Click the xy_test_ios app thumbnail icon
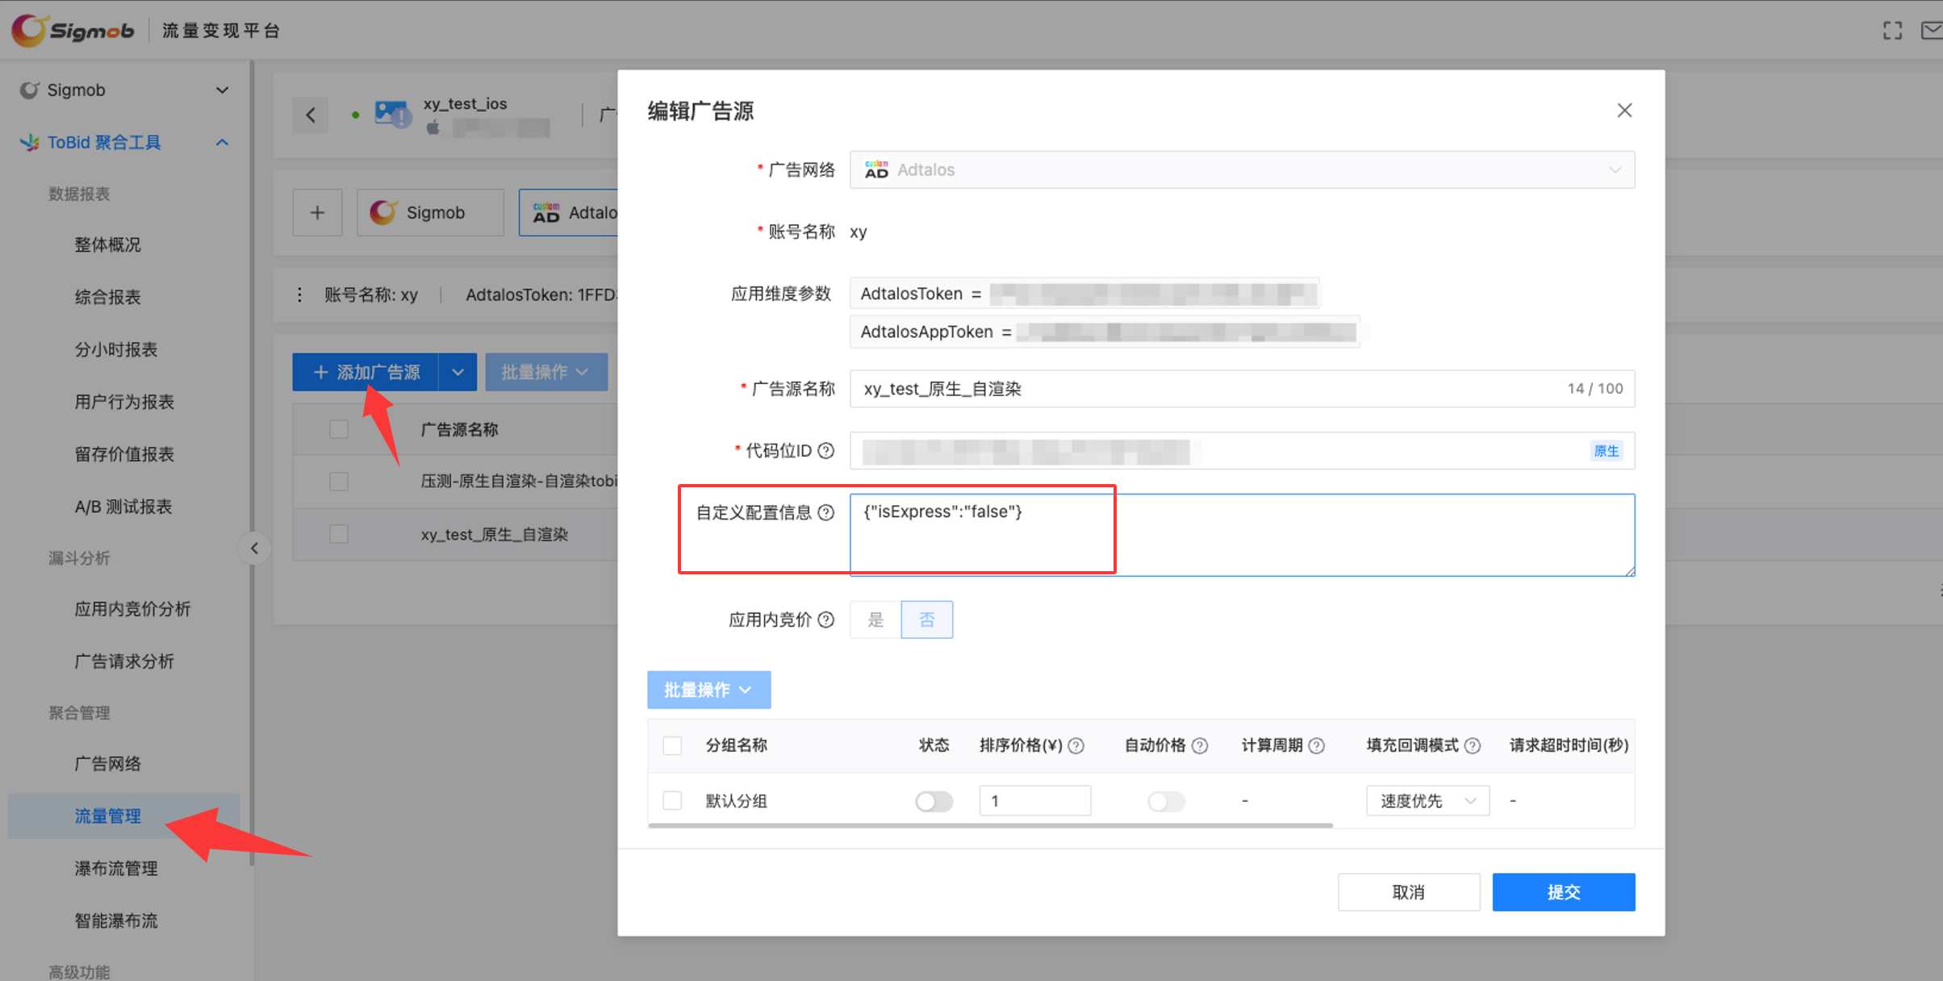Screen dimensions: 1943x981 (x=393, y=113)
